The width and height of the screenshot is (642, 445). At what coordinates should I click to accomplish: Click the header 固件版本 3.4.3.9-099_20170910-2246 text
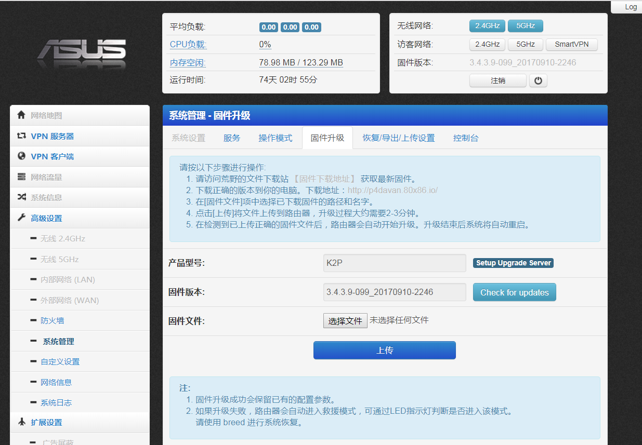522,63
